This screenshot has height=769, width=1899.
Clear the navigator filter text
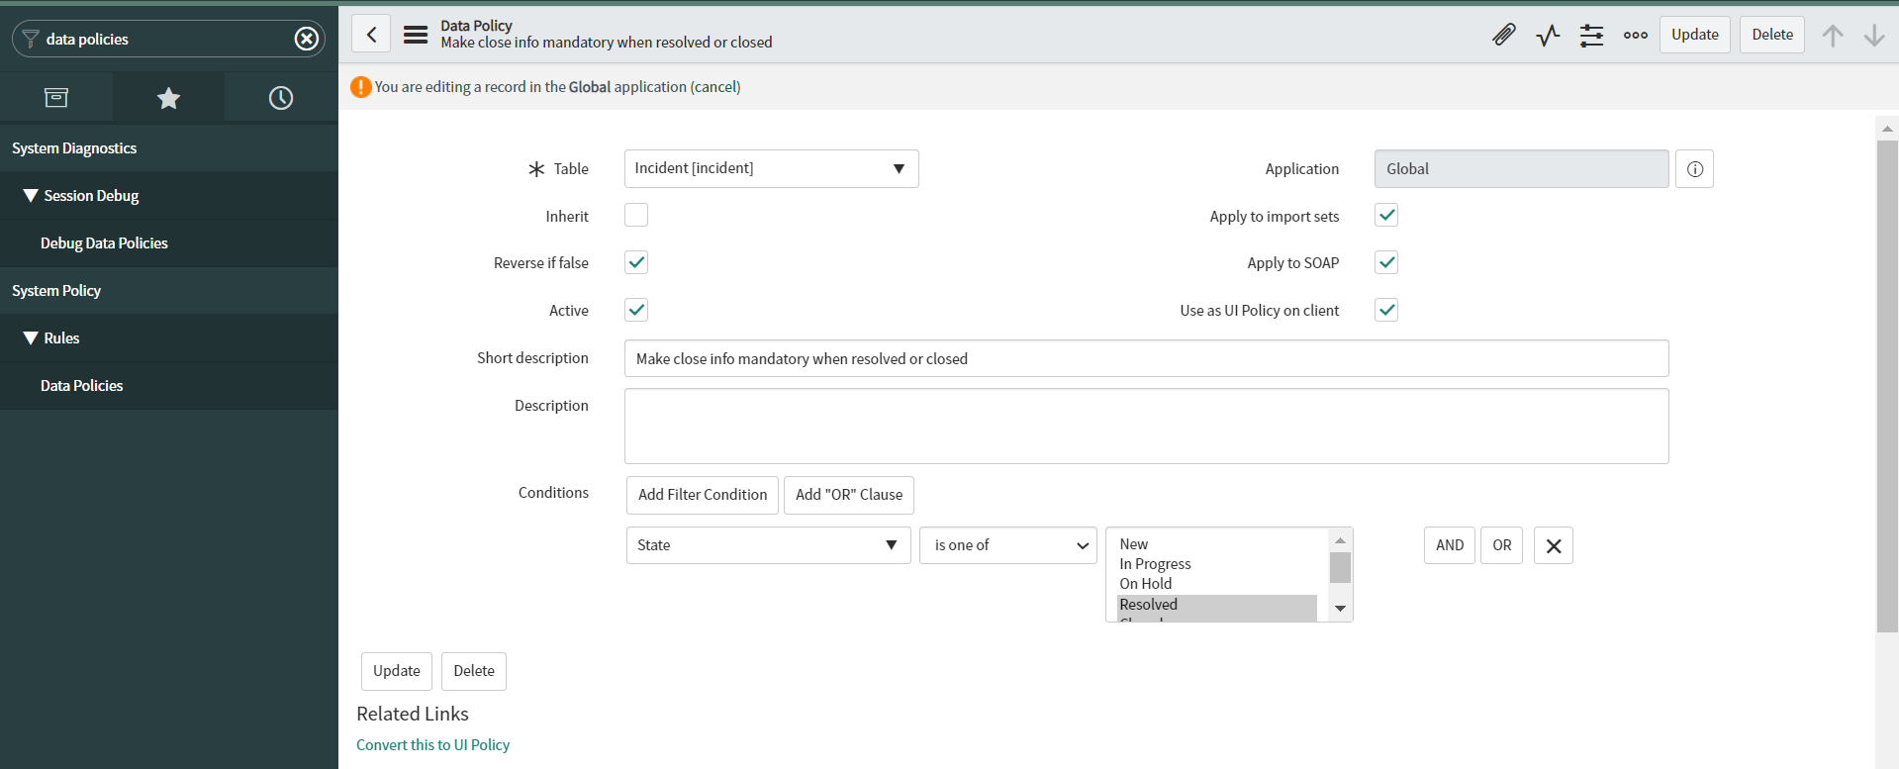(307, 39)
